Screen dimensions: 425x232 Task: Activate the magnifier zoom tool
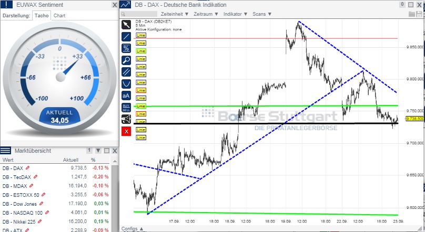pos(126,60)
